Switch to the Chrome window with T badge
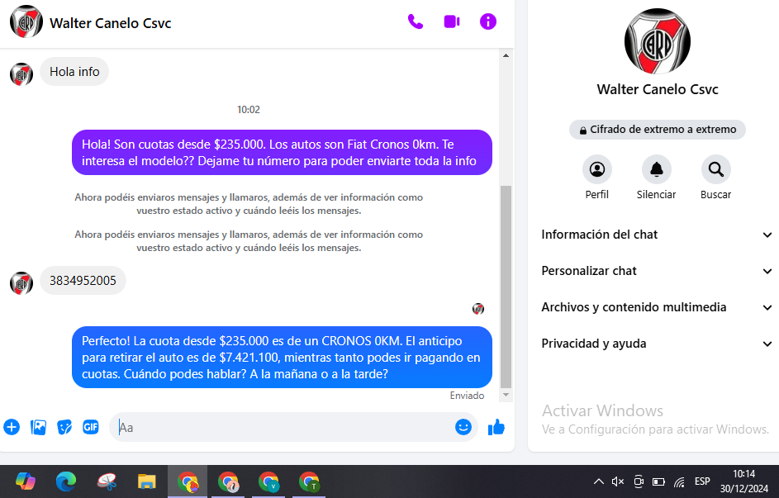 (x=309, y=481)
